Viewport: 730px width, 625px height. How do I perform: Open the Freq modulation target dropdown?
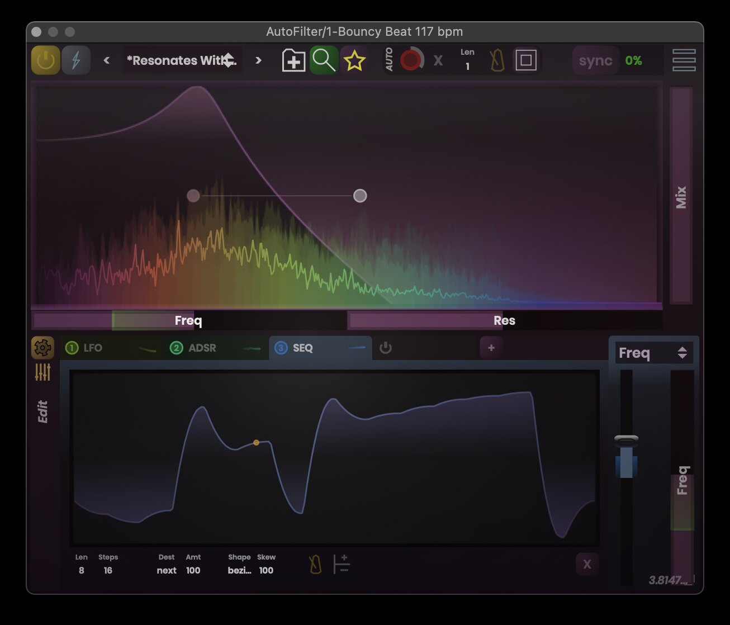coord(653,353)
